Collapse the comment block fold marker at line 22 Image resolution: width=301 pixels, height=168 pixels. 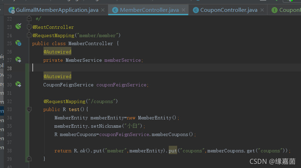(29, 19)
